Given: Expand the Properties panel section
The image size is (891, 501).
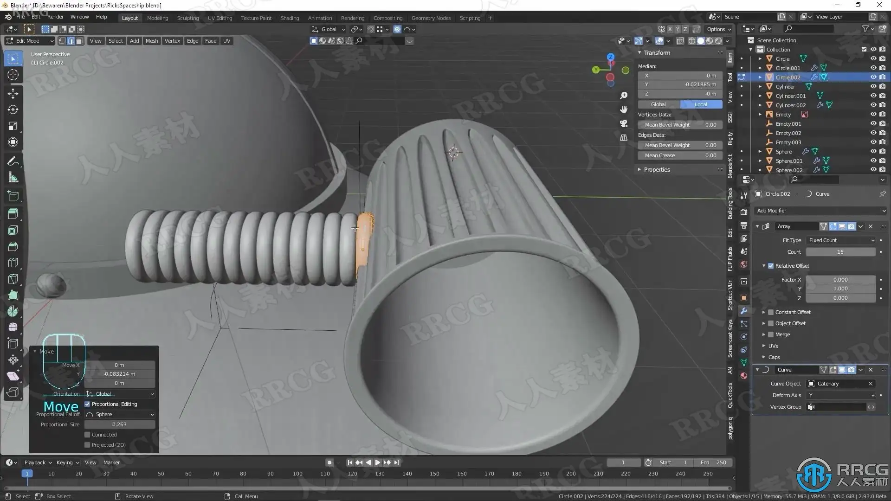Looking at the screenshot, I should click(657, 170).
